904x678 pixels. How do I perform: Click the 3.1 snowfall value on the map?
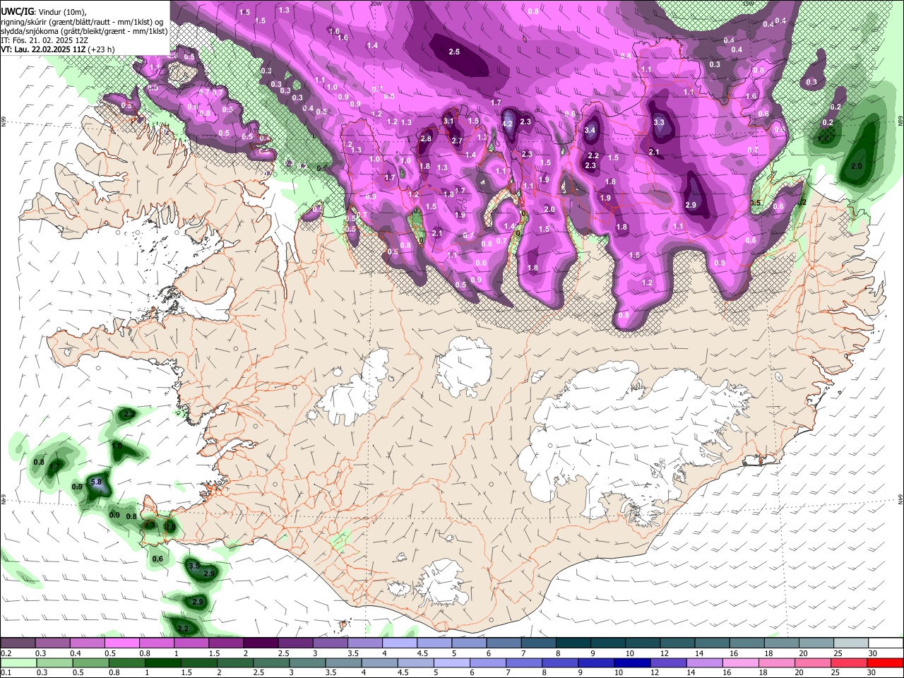click(448, 121)
